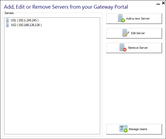Close the Gateway Portal servers dialog
Viewport: 166px width, 139px height.
(163, 3)
